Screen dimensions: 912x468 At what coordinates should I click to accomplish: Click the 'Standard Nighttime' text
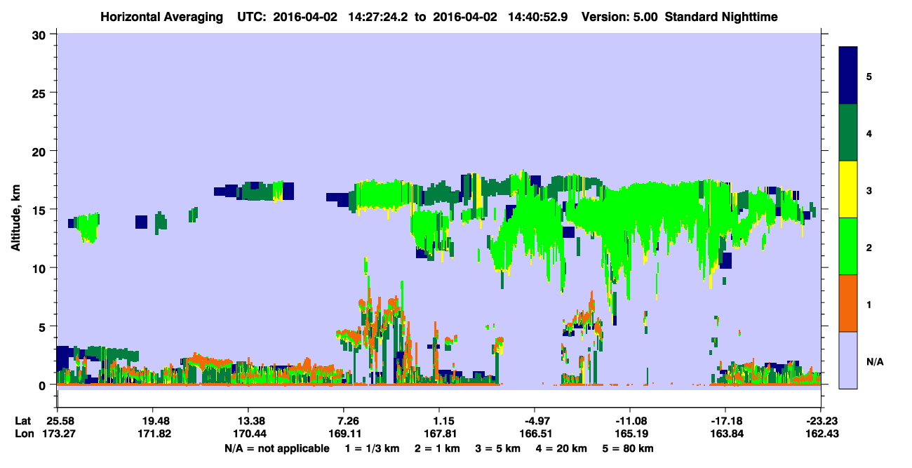[721, 16]
